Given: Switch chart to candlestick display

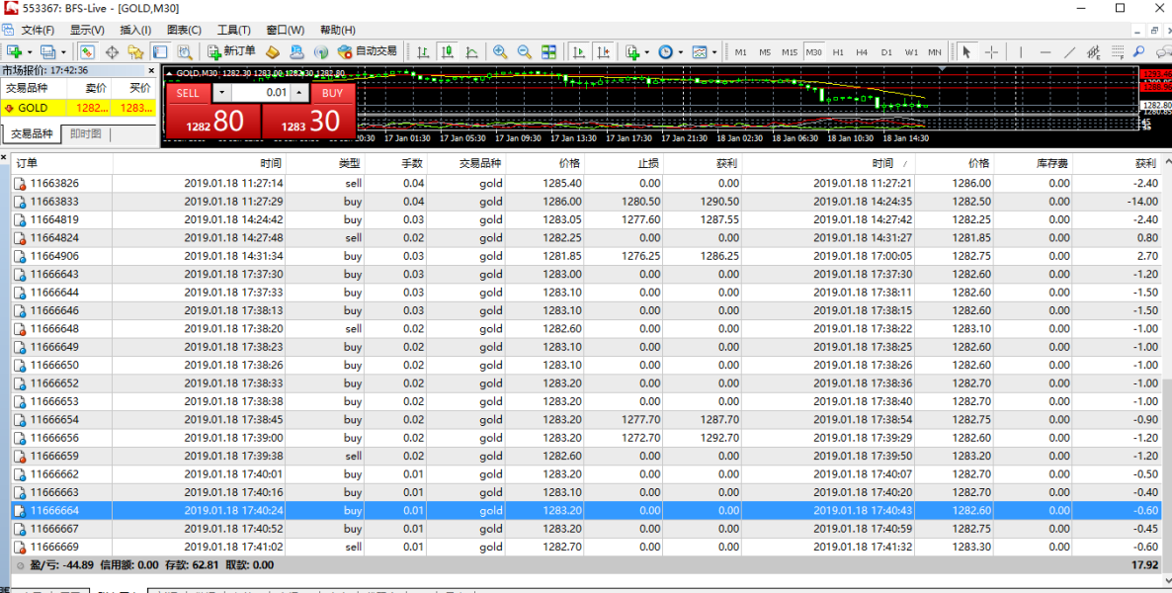Looking at the screenshot, I should [x=448, y=51].
